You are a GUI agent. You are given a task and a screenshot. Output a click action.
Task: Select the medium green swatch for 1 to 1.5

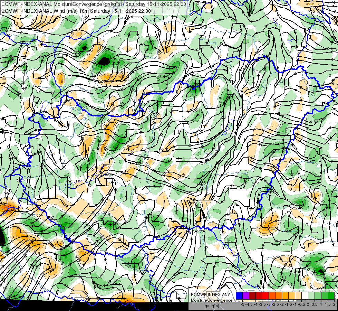click(325, 295)
